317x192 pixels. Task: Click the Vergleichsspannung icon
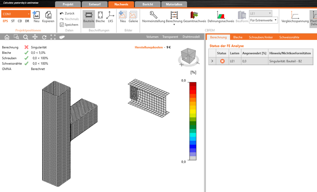[295, 15]
